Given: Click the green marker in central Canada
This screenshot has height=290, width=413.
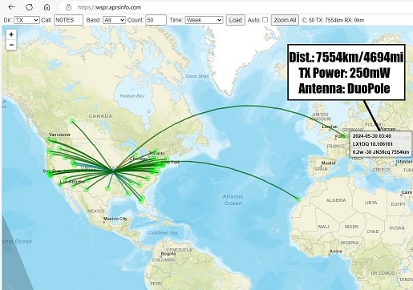Looking at the screenshot, I should pyautogui.click(x=72, y=122).
